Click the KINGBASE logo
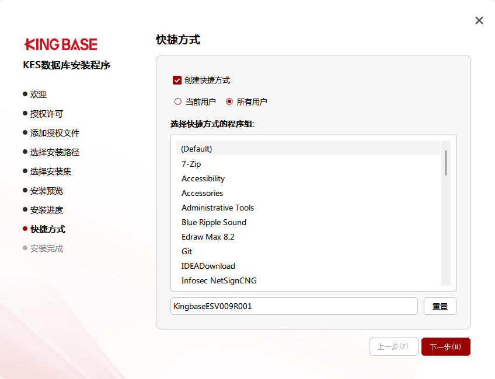This screenshot has height=379, width=495. click(x=61, y=44)
